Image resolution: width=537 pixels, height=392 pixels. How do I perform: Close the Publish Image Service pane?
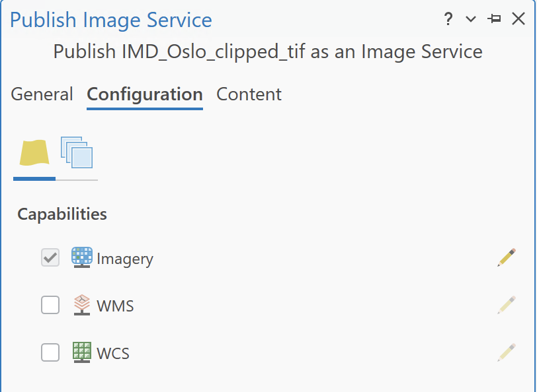(518, 18)
